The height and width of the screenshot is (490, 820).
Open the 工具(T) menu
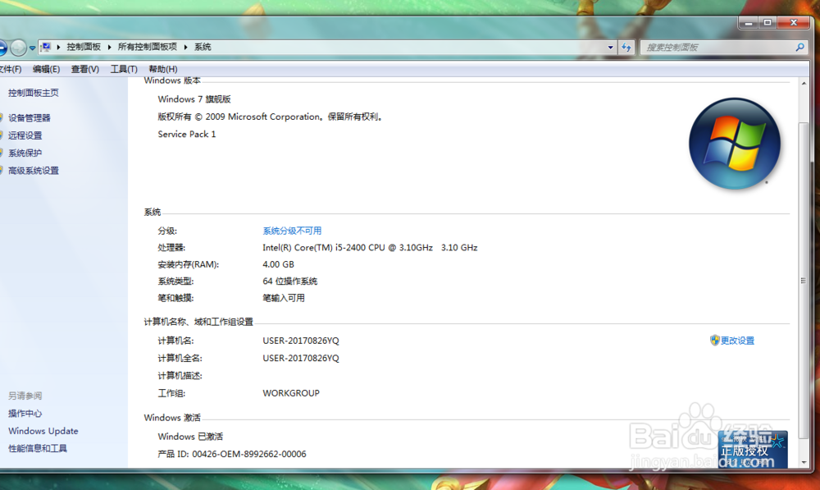point(124,69)
